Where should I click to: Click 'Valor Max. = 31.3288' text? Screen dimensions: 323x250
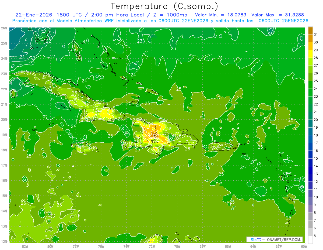[x=278, y=15]
